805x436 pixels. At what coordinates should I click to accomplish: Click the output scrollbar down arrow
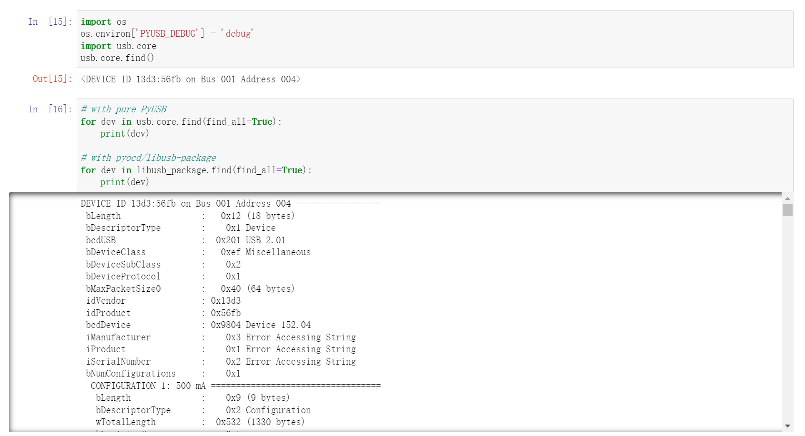click(787, 426)
